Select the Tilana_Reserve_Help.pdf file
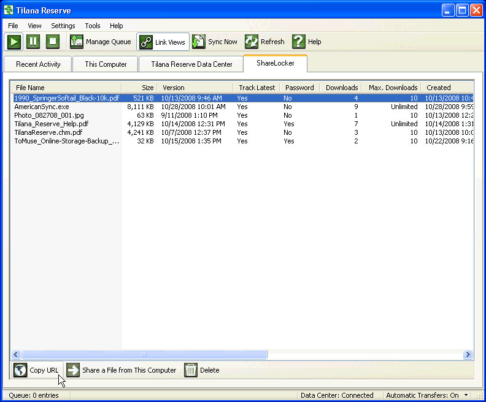Screen dimensions: 486x402 coord(52,124)
